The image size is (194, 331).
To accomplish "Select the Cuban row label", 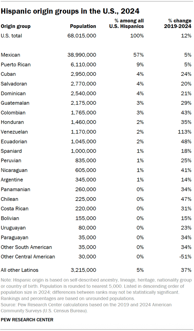I will point(8,74).
